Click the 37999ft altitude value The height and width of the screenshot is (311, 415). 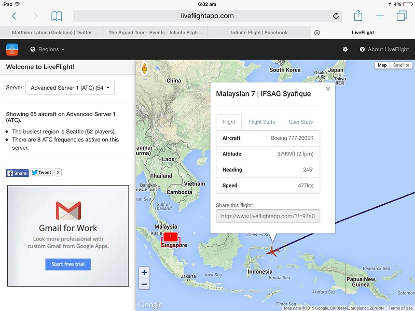(295, 154)
